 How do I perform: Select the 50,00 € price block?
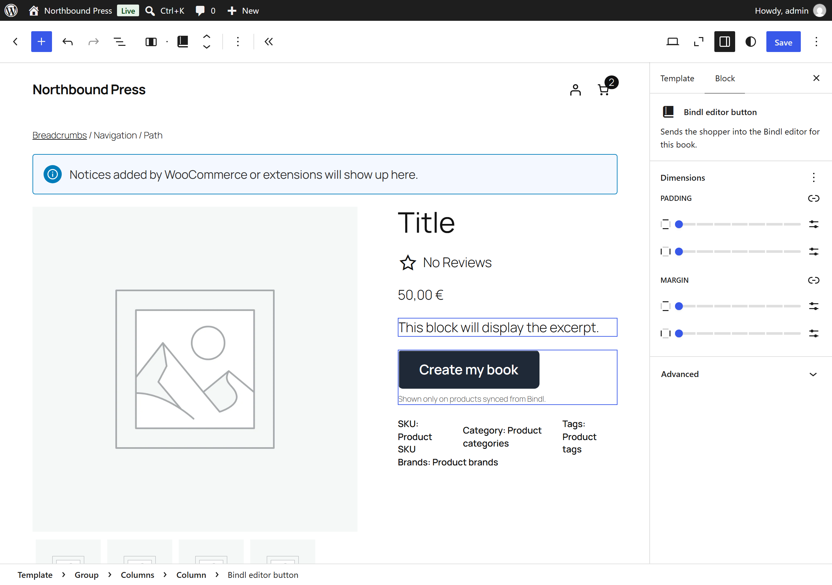click(420, 295)
